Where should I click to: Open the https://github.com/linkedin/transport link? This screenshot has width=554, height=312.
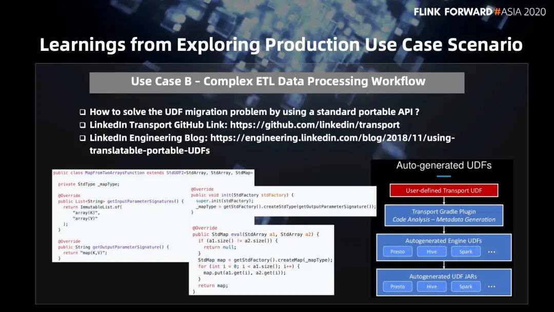(x=315, y=125)
